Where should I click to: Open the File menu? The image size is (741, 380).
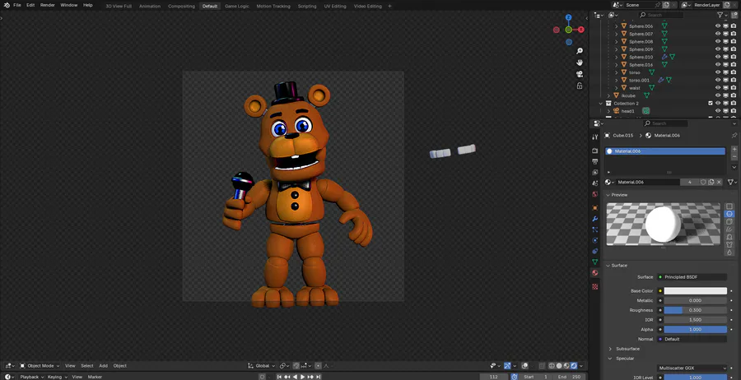point(17,5)
